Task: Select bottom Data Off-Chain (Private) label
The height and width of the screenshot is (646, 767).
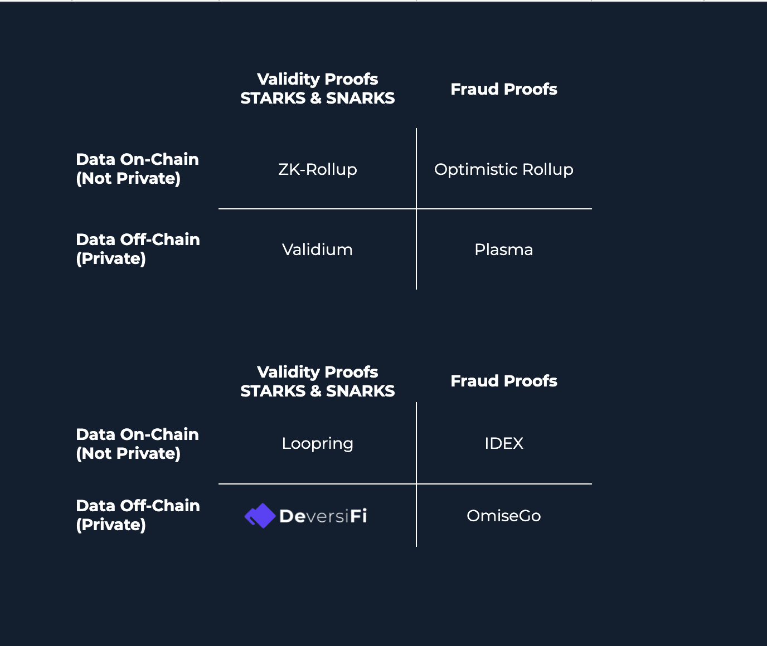Action: [138, 515]
